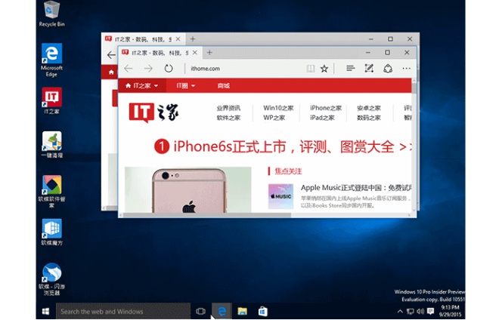Refresh the page in front Edge window
502x320 pixels.
(x=169, y=69)
